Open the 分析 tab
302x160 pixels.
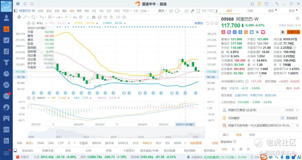(x=250, y=11)
